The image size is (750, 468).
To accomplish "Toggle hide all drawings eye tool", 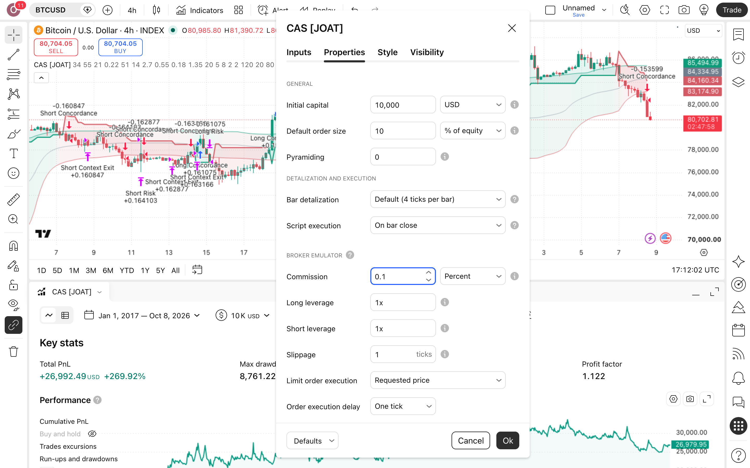I will [13, 305].
